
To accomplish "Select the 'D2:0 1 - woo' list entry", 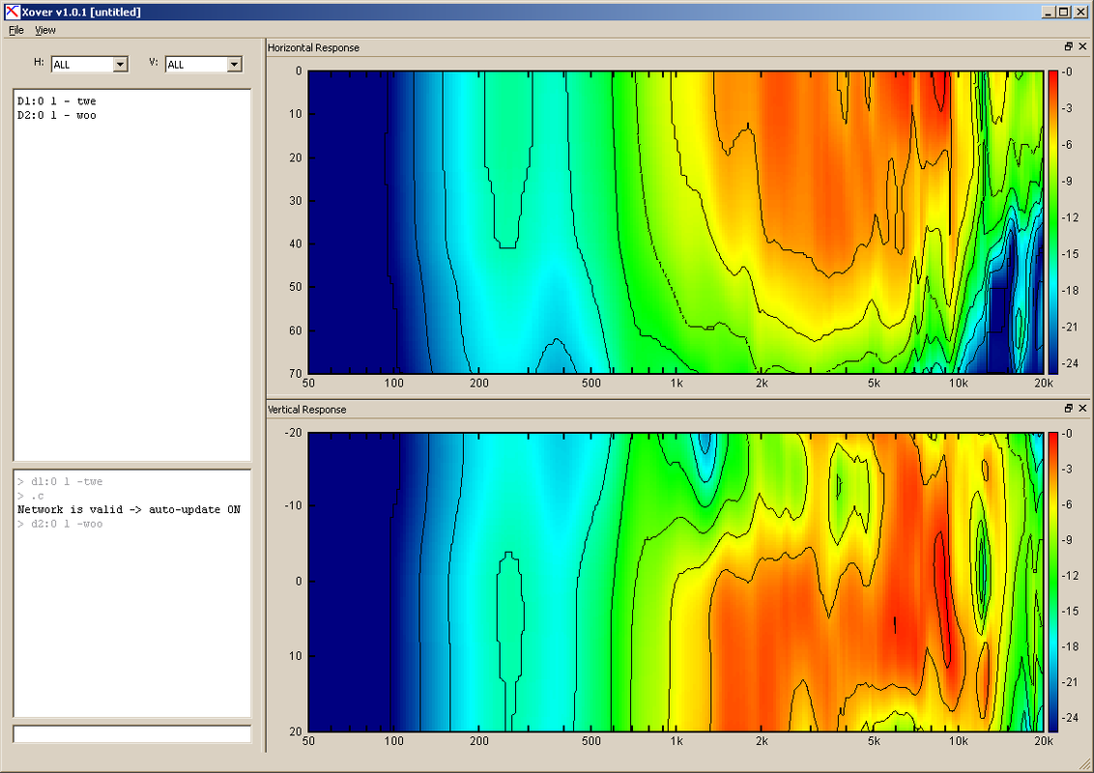I will pos(56,115).
